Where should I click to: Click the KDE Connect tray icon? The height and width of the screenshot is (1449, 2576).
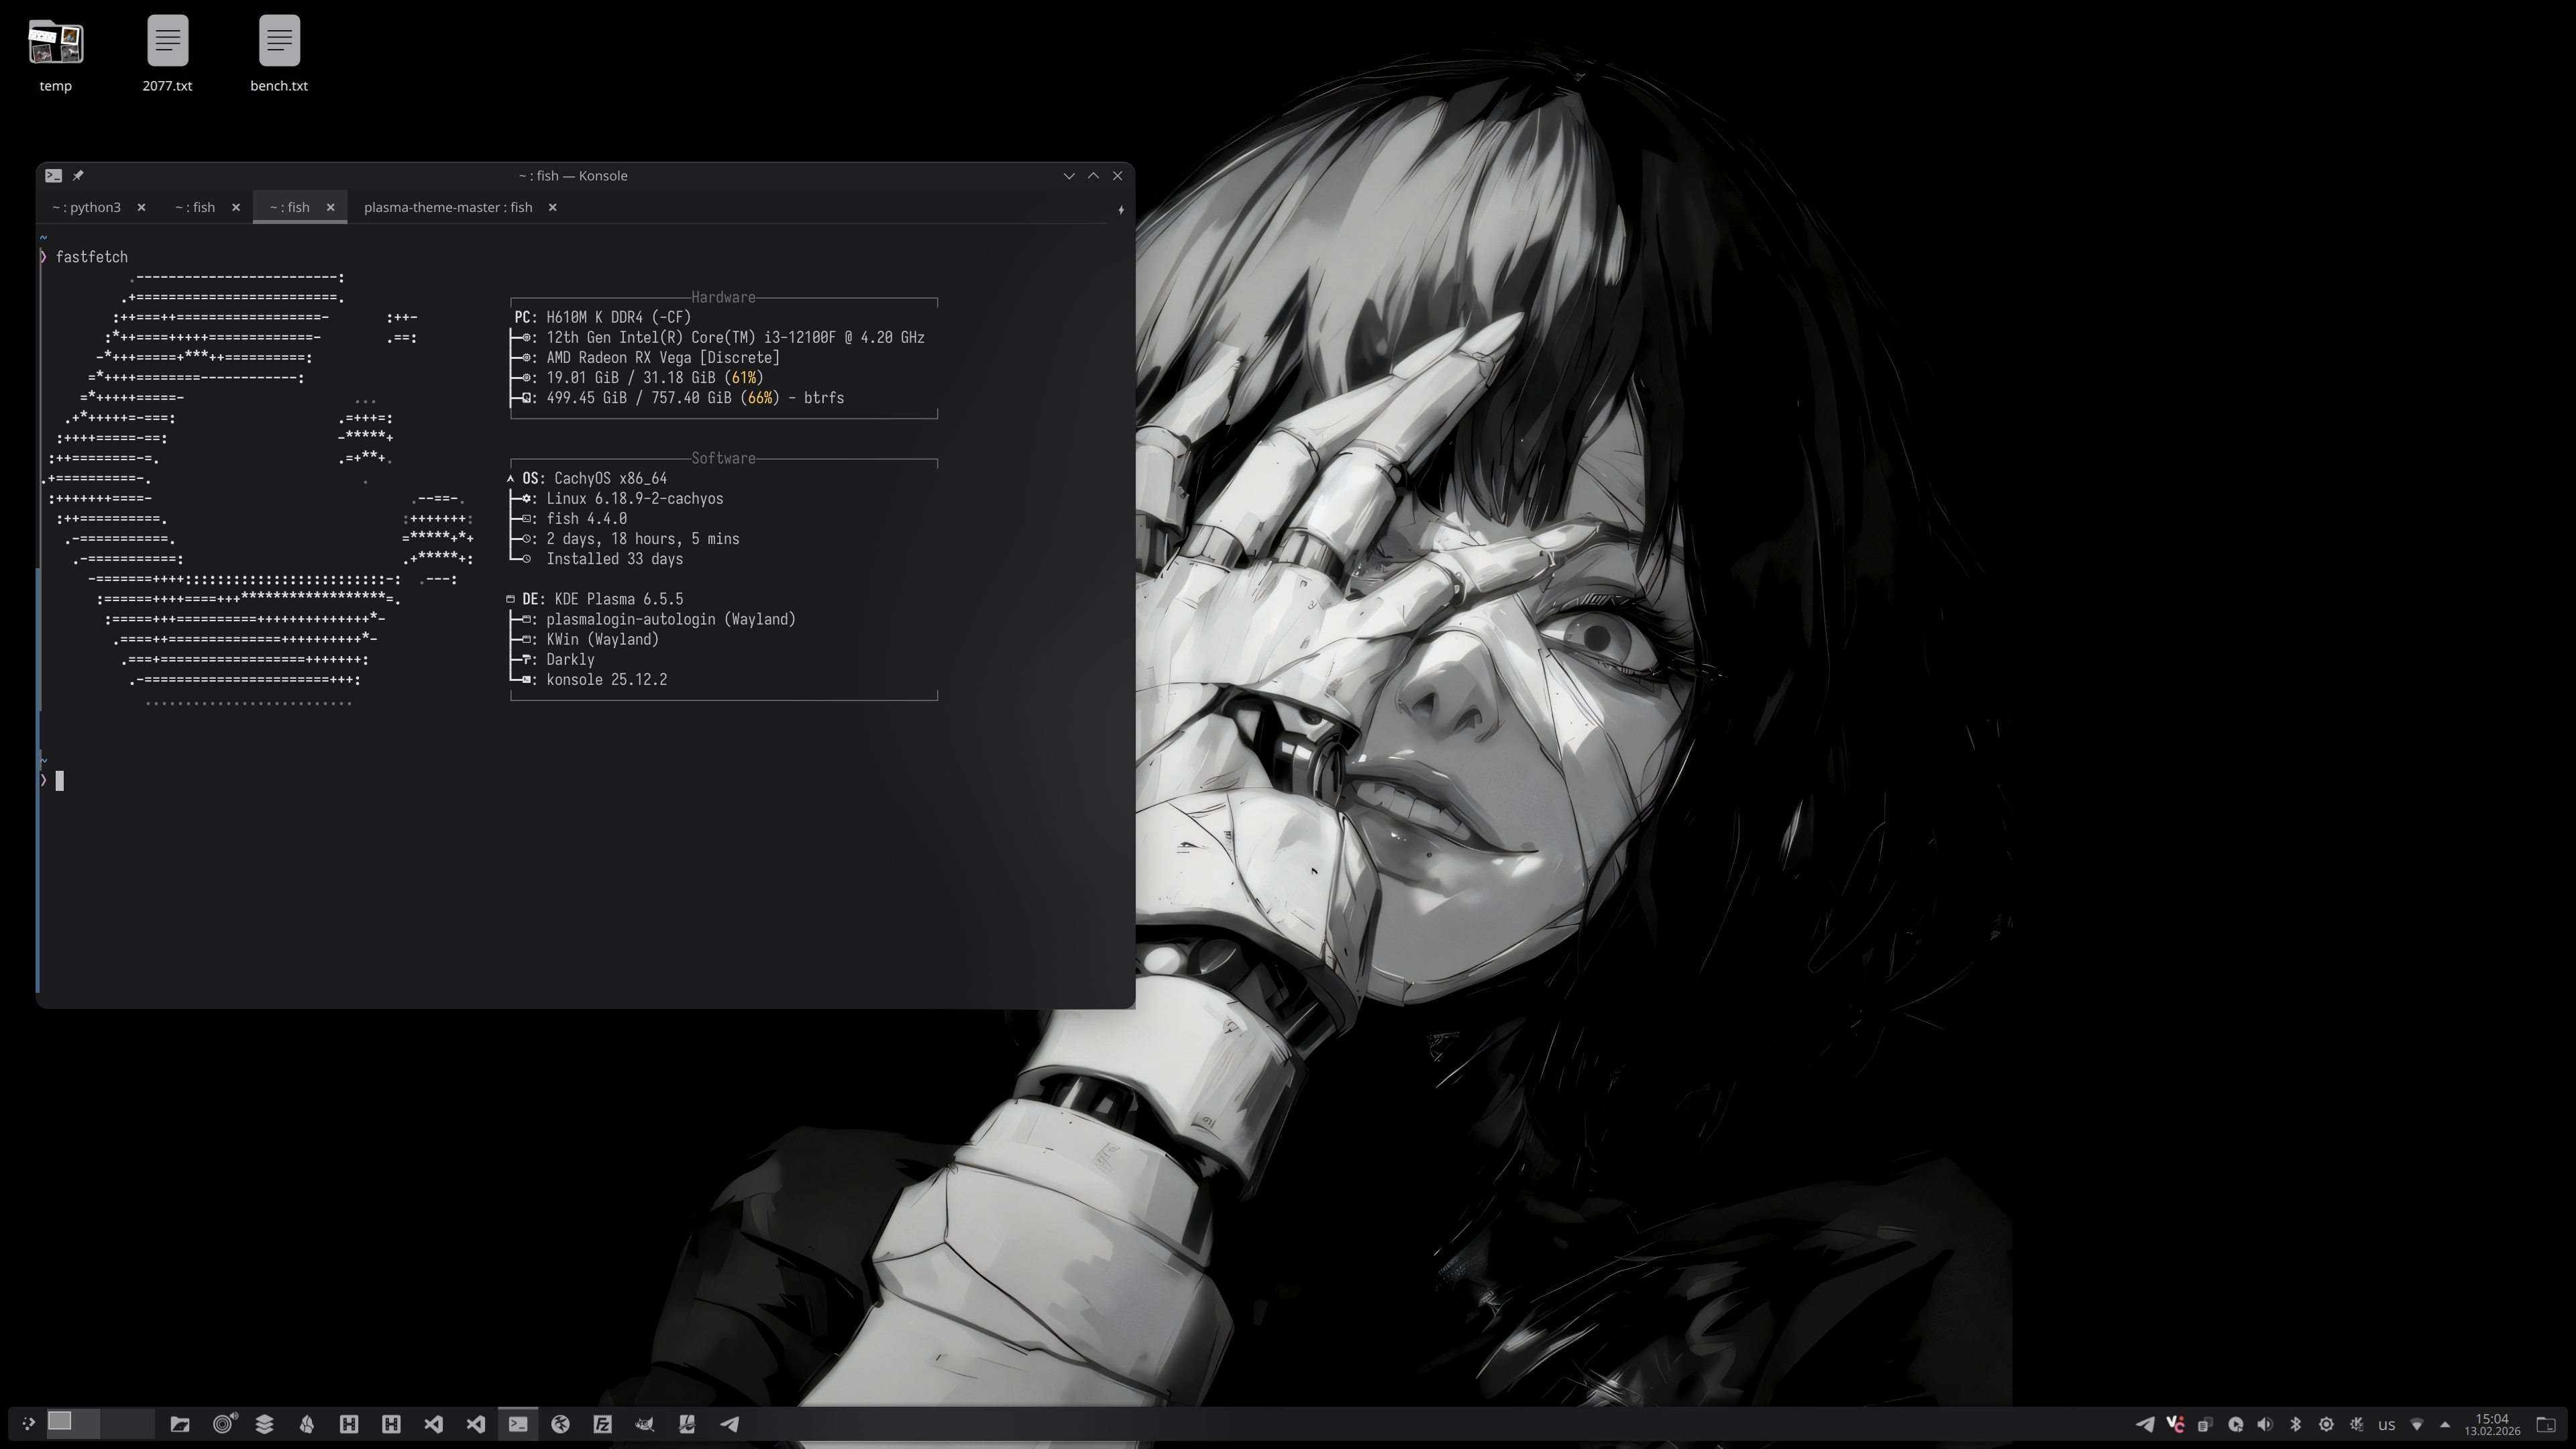(x=2357, y=1424)
